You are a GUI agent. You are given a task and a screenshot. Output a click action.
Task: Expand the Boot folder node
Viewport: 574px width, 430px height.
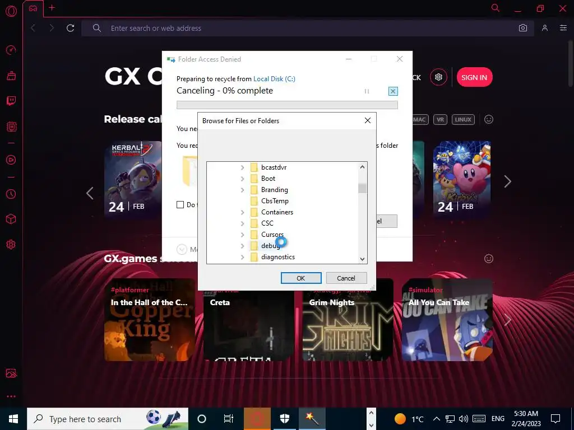242,179
